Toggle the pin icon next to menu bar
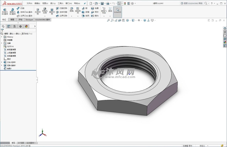Viewport: 227px width, 147px height. [84, 3]
